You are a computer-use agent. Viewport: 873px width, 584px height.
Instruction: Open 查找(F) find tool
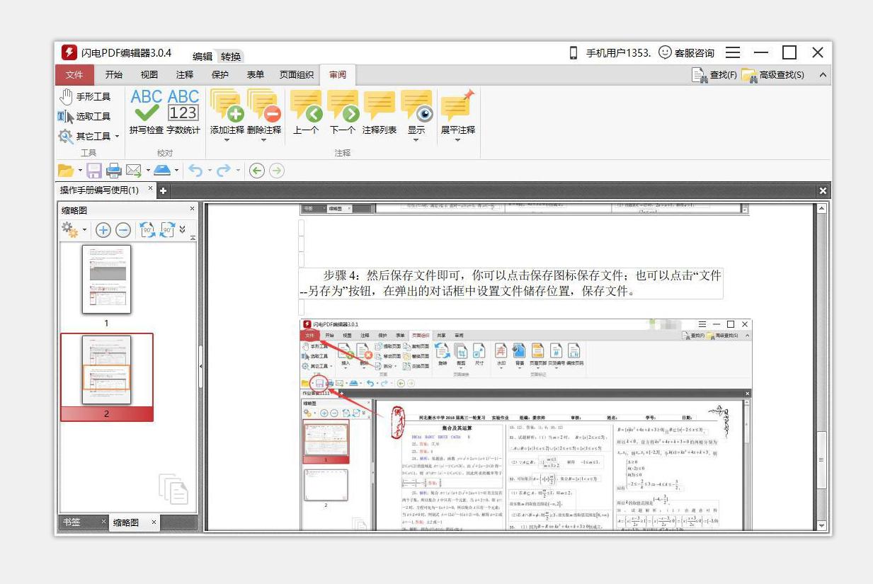point(714,75)
